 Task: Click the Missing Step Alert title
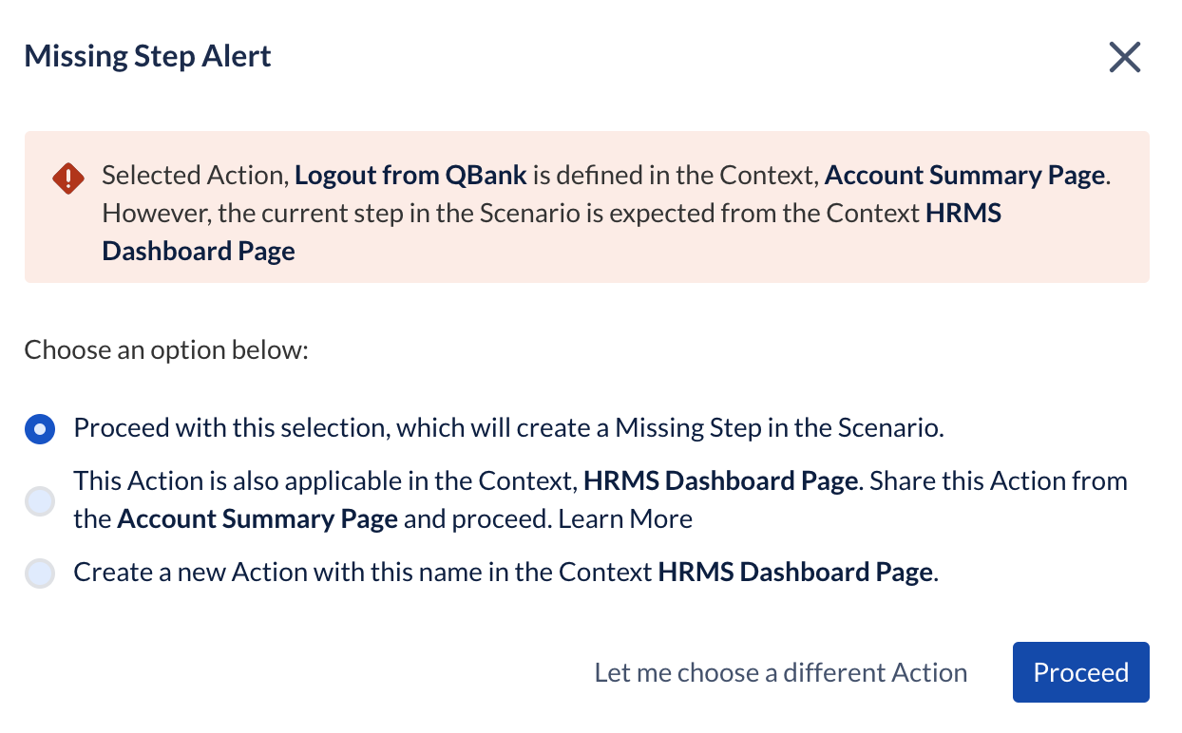[x=147, y=56]
